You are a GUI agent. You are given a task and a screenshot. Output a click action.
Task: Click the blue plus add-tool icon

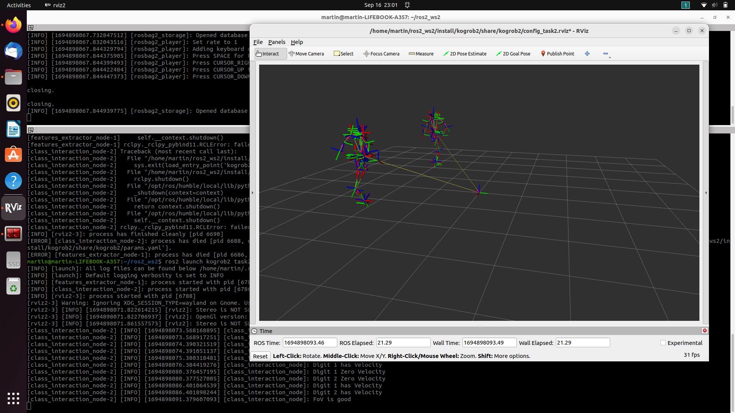pos(587,54)
